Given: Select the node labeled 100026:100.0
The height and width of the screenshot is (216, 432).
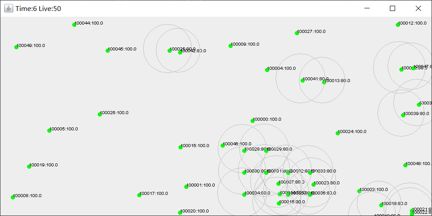Looking at the screenshot, I should 100,114.
